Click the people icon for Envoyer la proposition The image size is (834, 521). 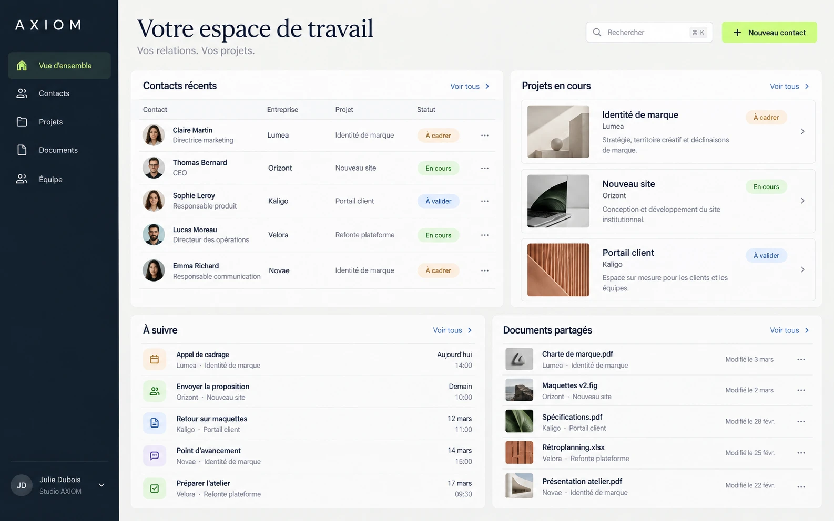(x=155, y=391)
